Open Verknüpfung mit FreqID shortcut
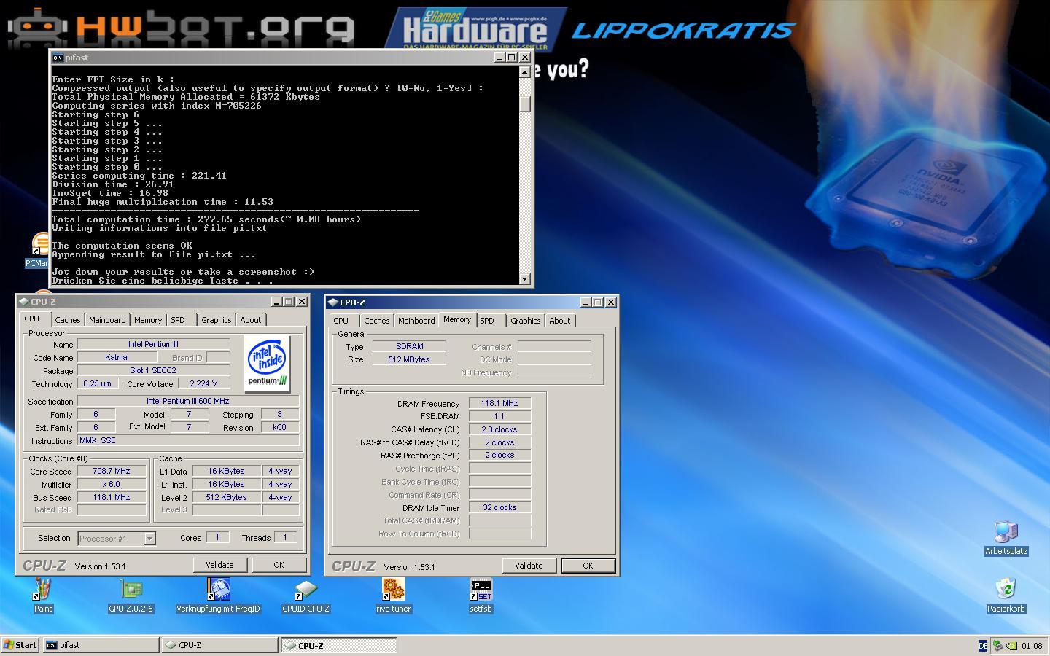The width and height of the screenshot is (1050, 656). [x=218, y=596]
